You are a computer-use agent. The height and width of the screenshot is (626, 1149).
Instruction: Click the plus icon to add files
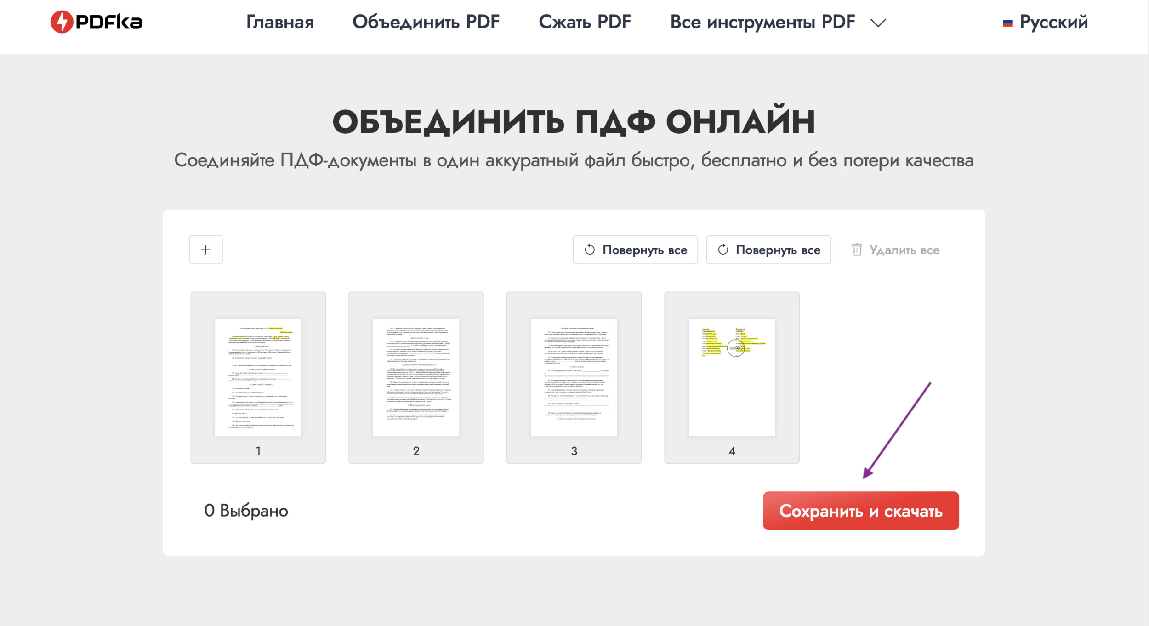tap(206, 250)
